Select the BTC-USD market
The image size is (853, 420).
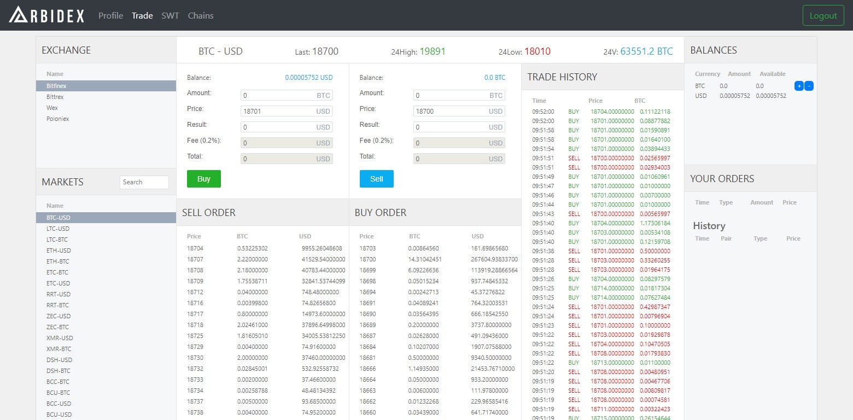[106, 218]
